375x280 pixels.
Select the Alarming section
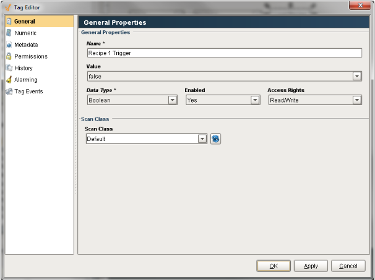26,80
